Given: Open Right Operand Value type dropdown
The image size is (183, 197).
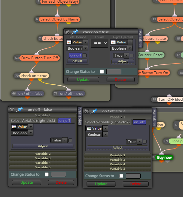Looking at the screenshot, I should 130,42.
